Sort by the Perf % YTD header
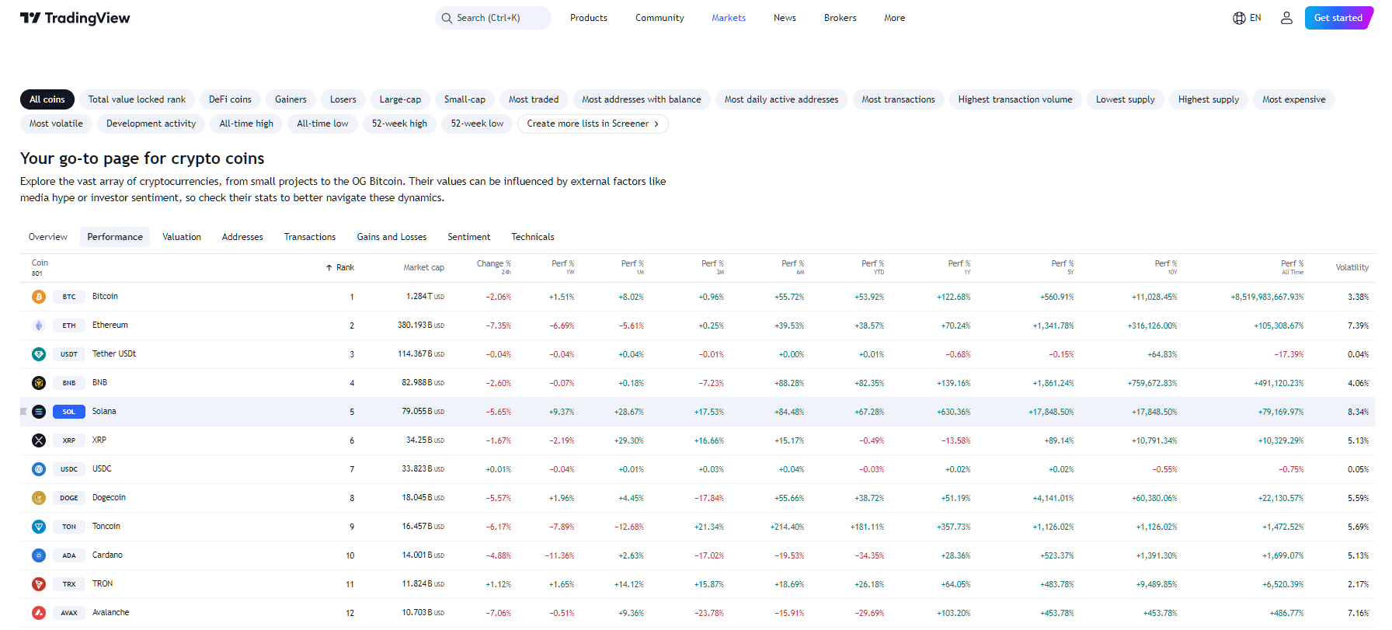The width and height of the screenshot is (1392, 630). 873,267
